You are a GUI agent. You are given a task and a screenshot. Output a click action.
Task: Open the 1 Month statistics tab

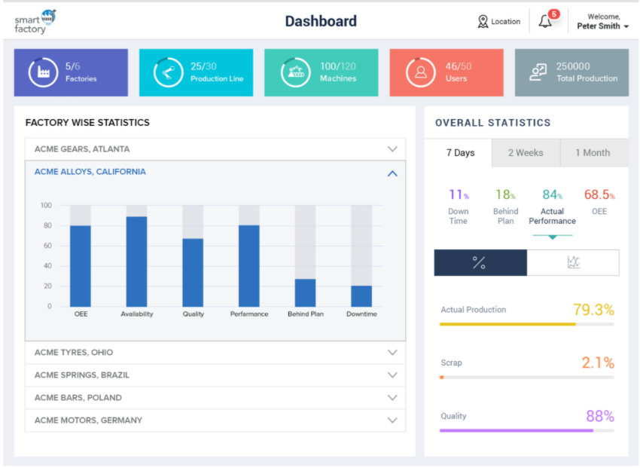[594, 152]
